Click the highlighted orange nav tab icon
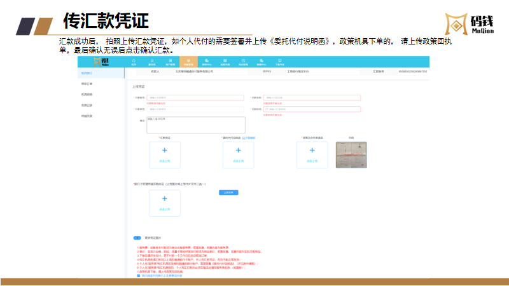 (x=188, y=62)
